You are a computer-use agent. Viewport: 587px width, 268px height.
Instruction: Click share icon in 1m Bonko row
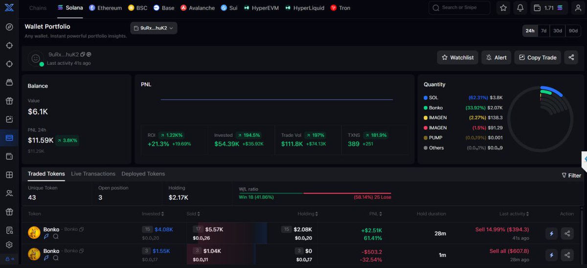tap(567, 255)
